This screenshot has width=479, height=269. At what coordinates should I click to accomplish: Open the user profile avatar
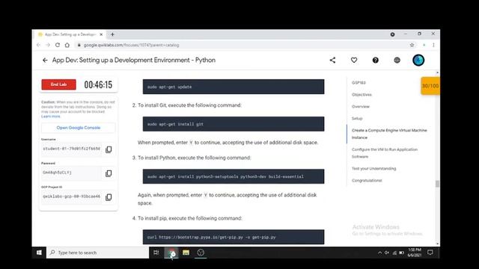coord(418,60)
